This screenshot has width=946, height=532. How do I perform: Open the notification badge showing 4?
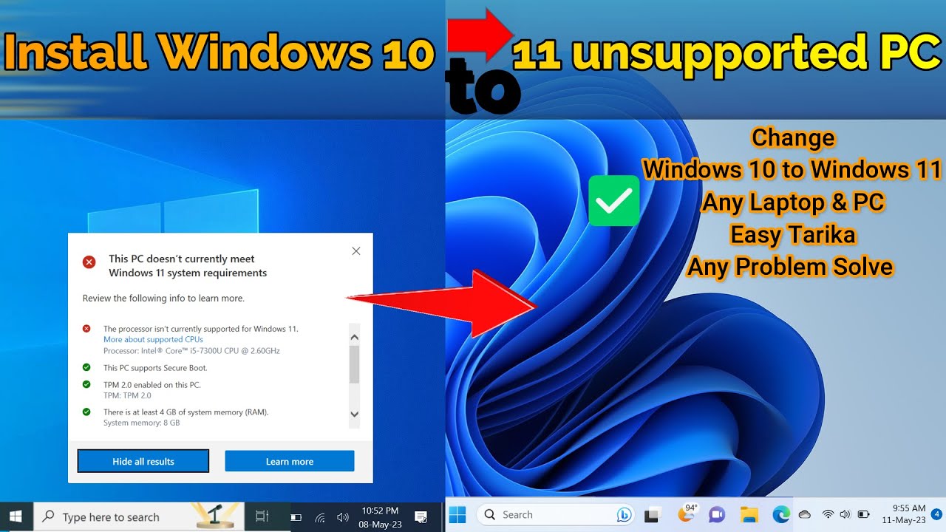937,514
